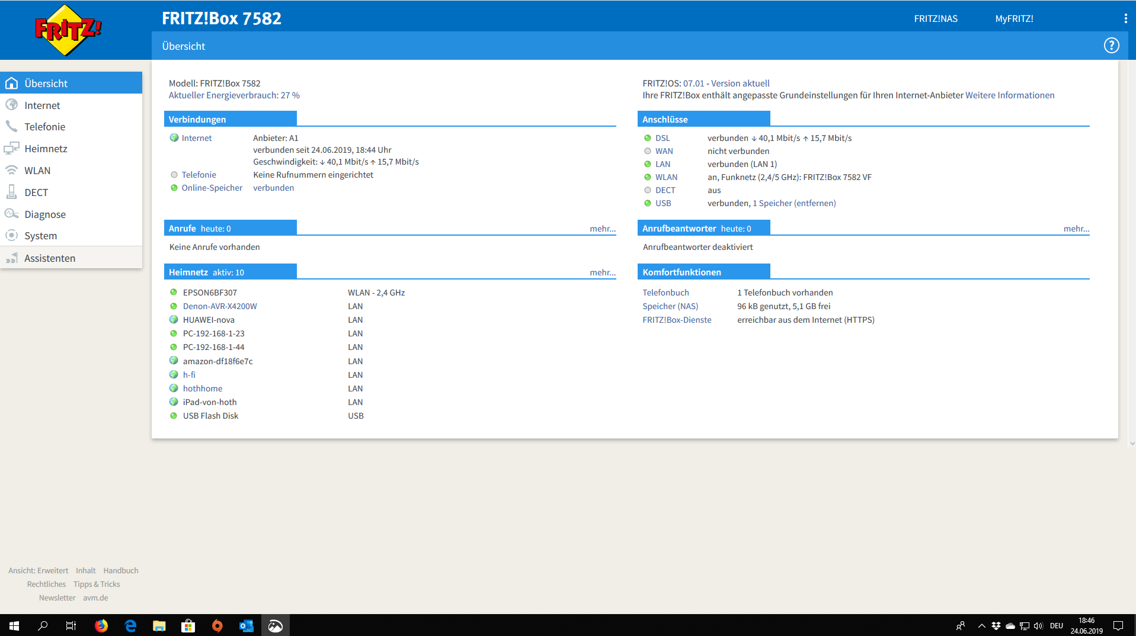Open the three-dot options menu
The height and width of the screenshot is (636, 1136).
1125,18
